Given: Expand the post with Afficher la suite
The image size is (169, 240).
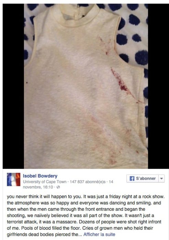Looking at the screenshot, I should [99, 234].
